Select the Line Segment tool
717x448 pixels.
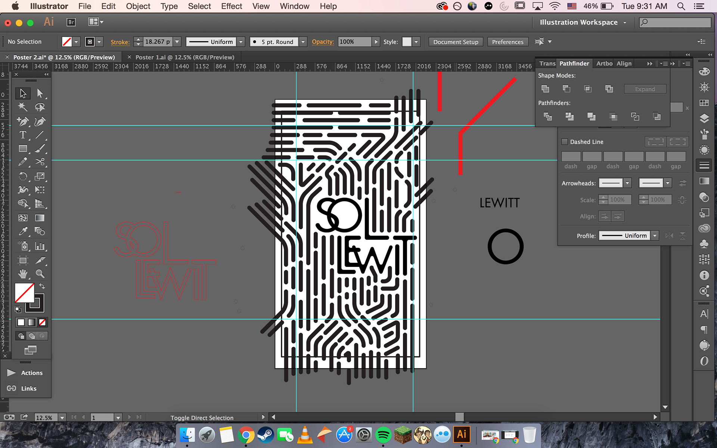40,135
